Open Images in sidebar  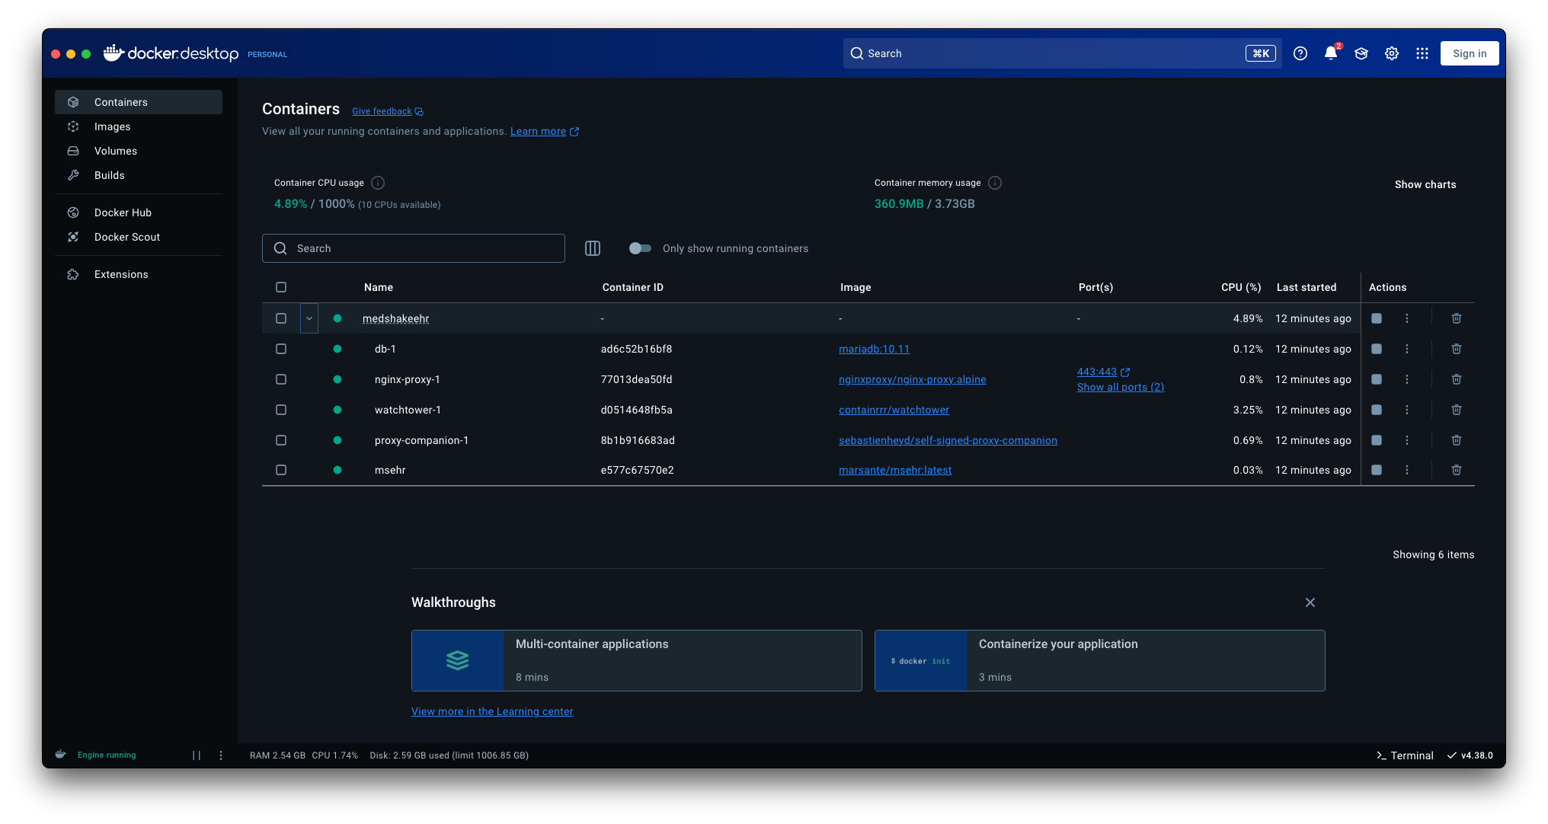[139, 126]
